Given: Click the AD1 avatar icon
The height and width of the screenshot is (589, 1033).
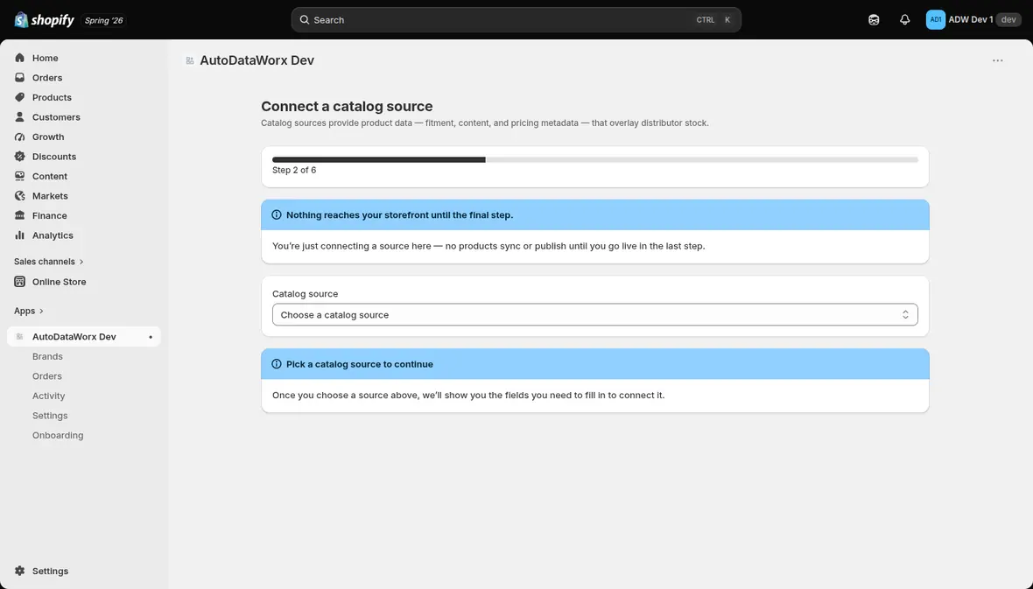Looking at the screenshot, I should pyautogui.click(x=936, y=20).
